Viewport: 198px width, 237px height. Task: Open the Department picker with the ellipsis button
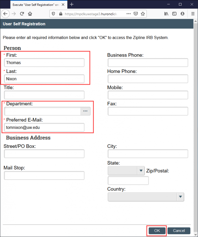click(85, 111)
